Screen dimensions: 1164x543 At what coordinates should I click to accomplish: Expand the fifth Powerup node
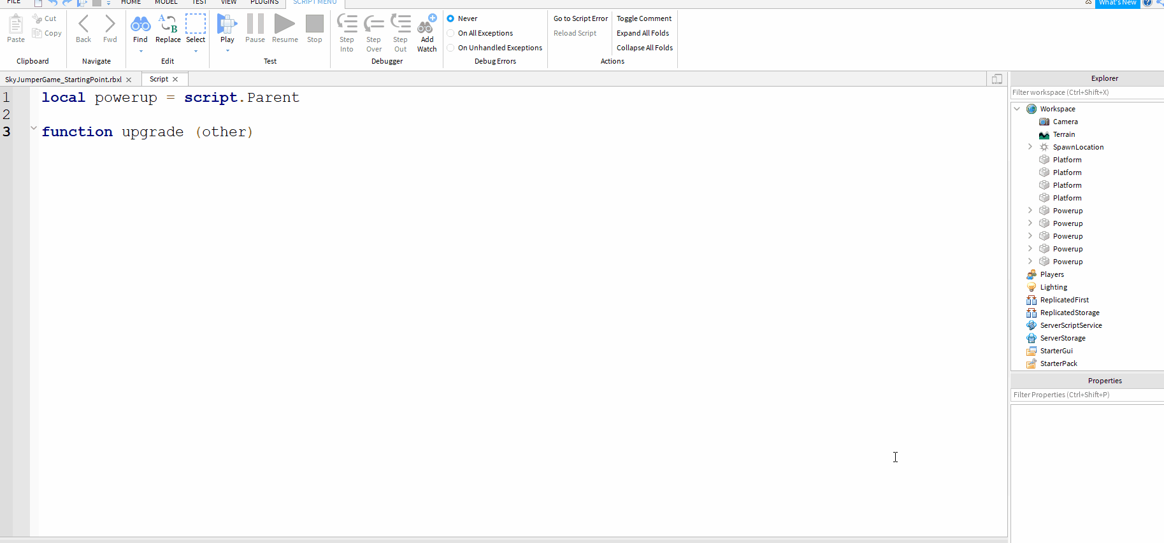pyautogui.click(x=1030, y=262)
